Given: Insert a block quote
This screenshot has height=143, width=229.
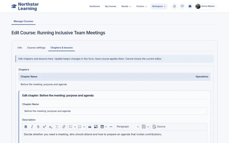Looking at the screenshot, I should click(90, 127).
